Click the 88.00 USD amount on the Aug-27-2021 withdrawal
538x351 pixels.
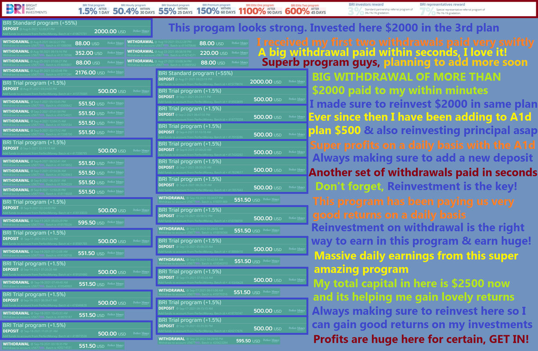(x=212, y=63)
